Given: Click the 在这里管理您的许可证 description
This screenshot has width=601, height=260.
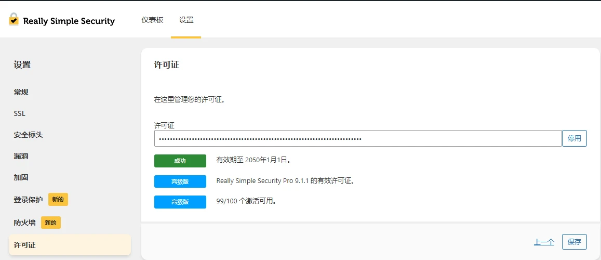Looking at the screenshot, I should [x=189, y=100].
